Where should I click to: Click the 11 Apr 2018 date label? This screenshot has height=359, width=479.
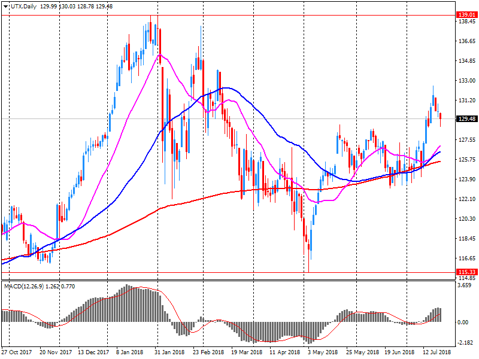click(285, 352)
